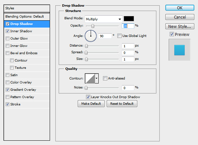198x145 pixels.
Task: Uncheck Layer Knocks Out Drop Shadow
Action: pos(88,97)
